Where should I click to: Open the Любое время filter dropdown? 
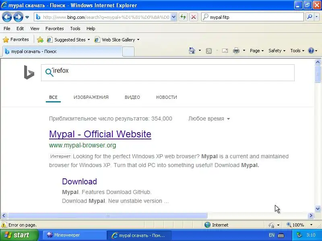pos(209,118)
